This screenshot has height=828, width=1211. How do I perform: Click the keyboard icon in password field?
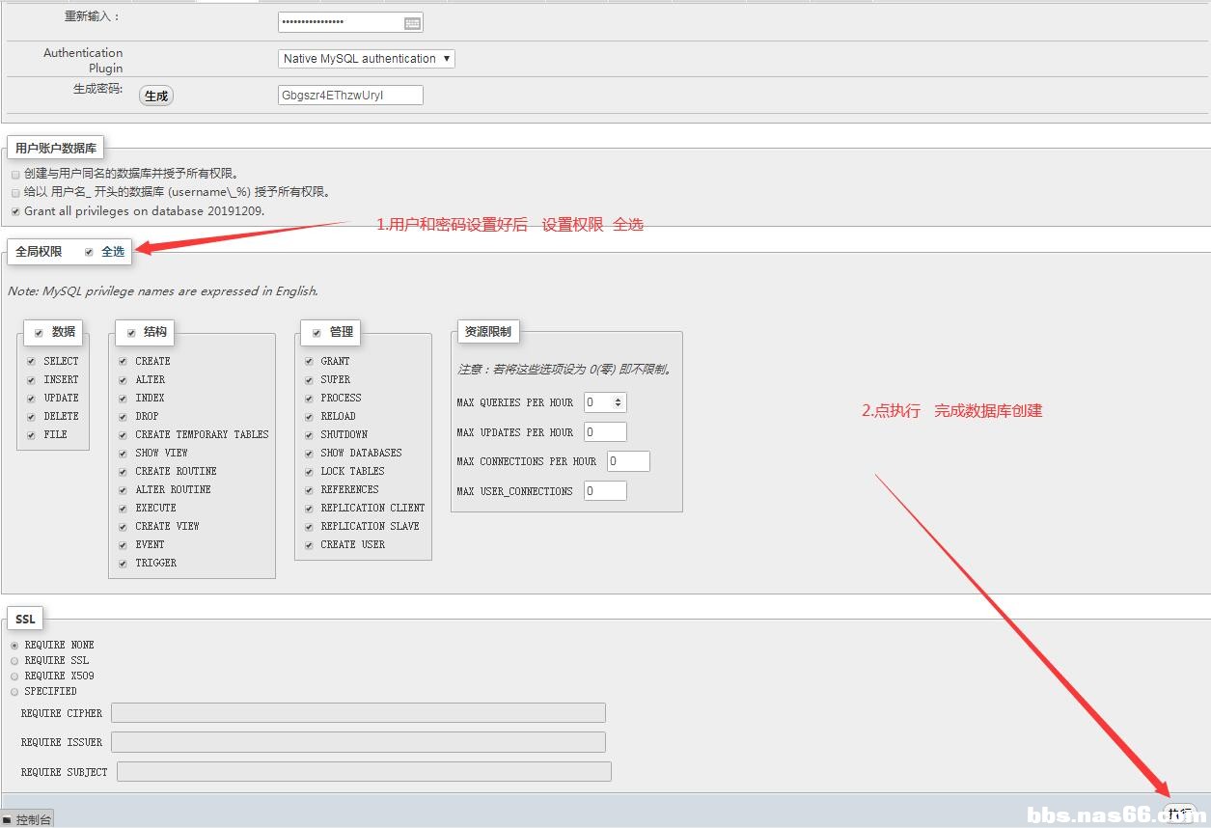pos(412,22)
